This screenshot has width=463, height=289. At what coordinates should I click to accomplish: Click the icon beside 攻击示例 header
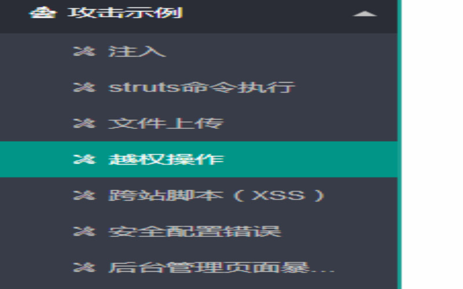43,13
